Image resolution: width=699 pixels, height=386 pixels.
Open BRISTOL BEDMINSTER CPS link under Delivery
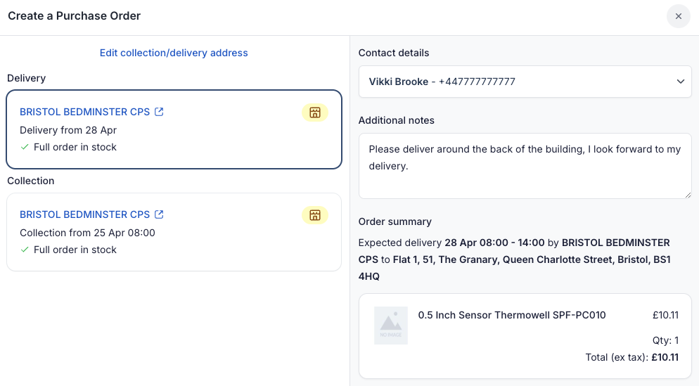(x=84, y=112)
